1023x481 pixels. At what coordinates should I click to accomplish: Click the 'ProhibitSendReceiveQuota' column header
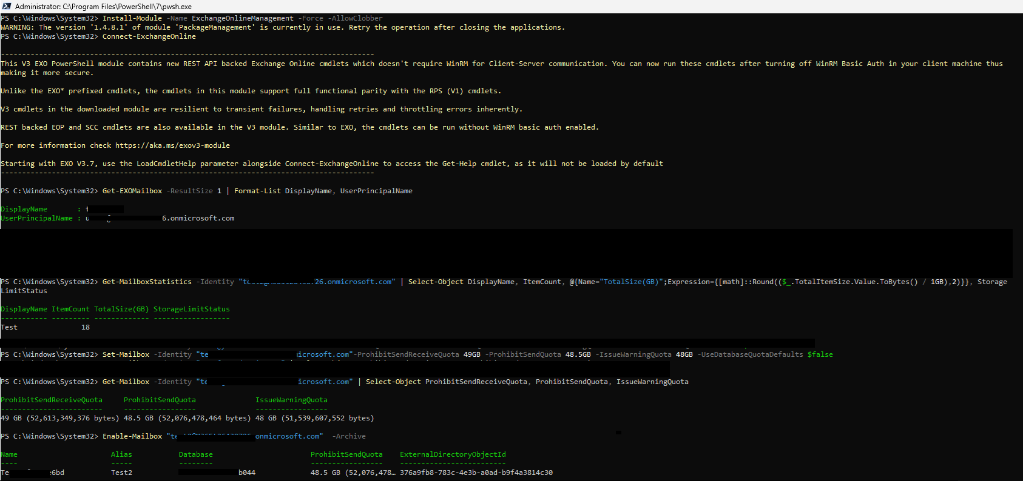52,400
